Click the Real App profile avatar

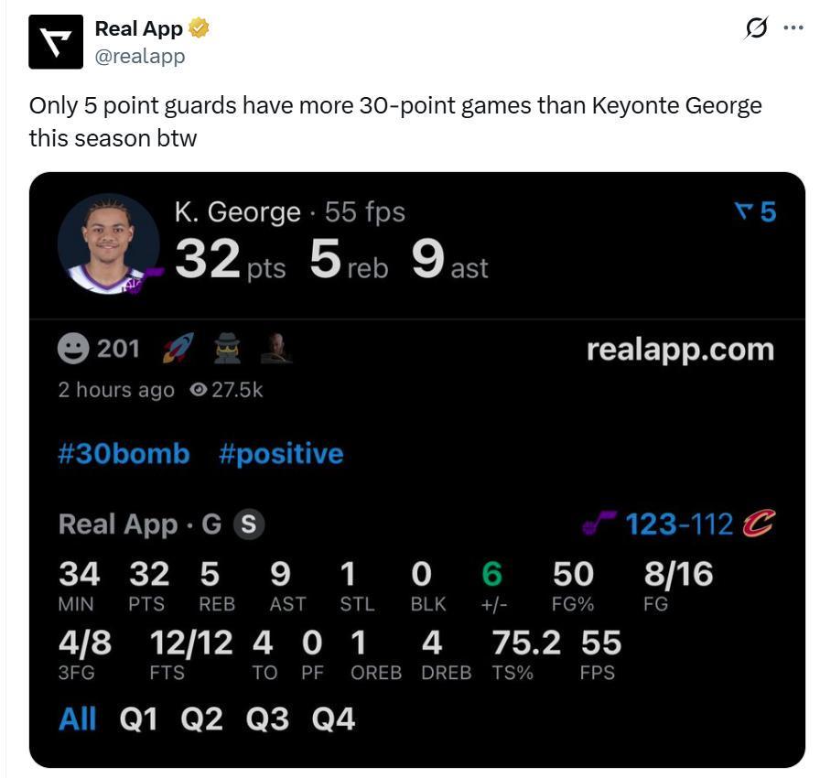[x=56, y=42]
